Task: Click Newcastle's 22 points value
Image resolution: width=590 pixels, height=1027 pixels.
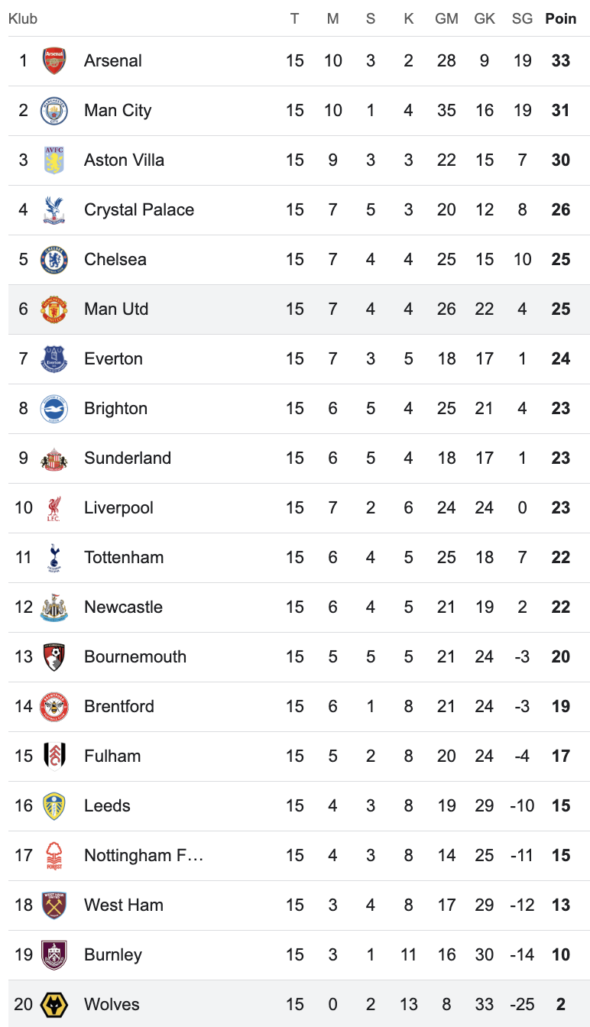Action: coord(560,607)
